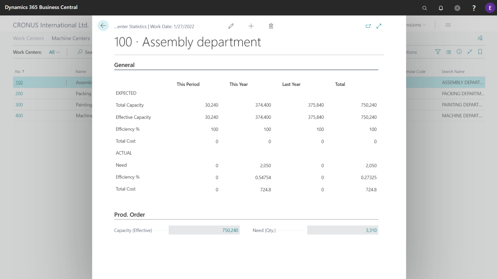
Task: Open the search magnifier in top bar
Action: [425, 8]
